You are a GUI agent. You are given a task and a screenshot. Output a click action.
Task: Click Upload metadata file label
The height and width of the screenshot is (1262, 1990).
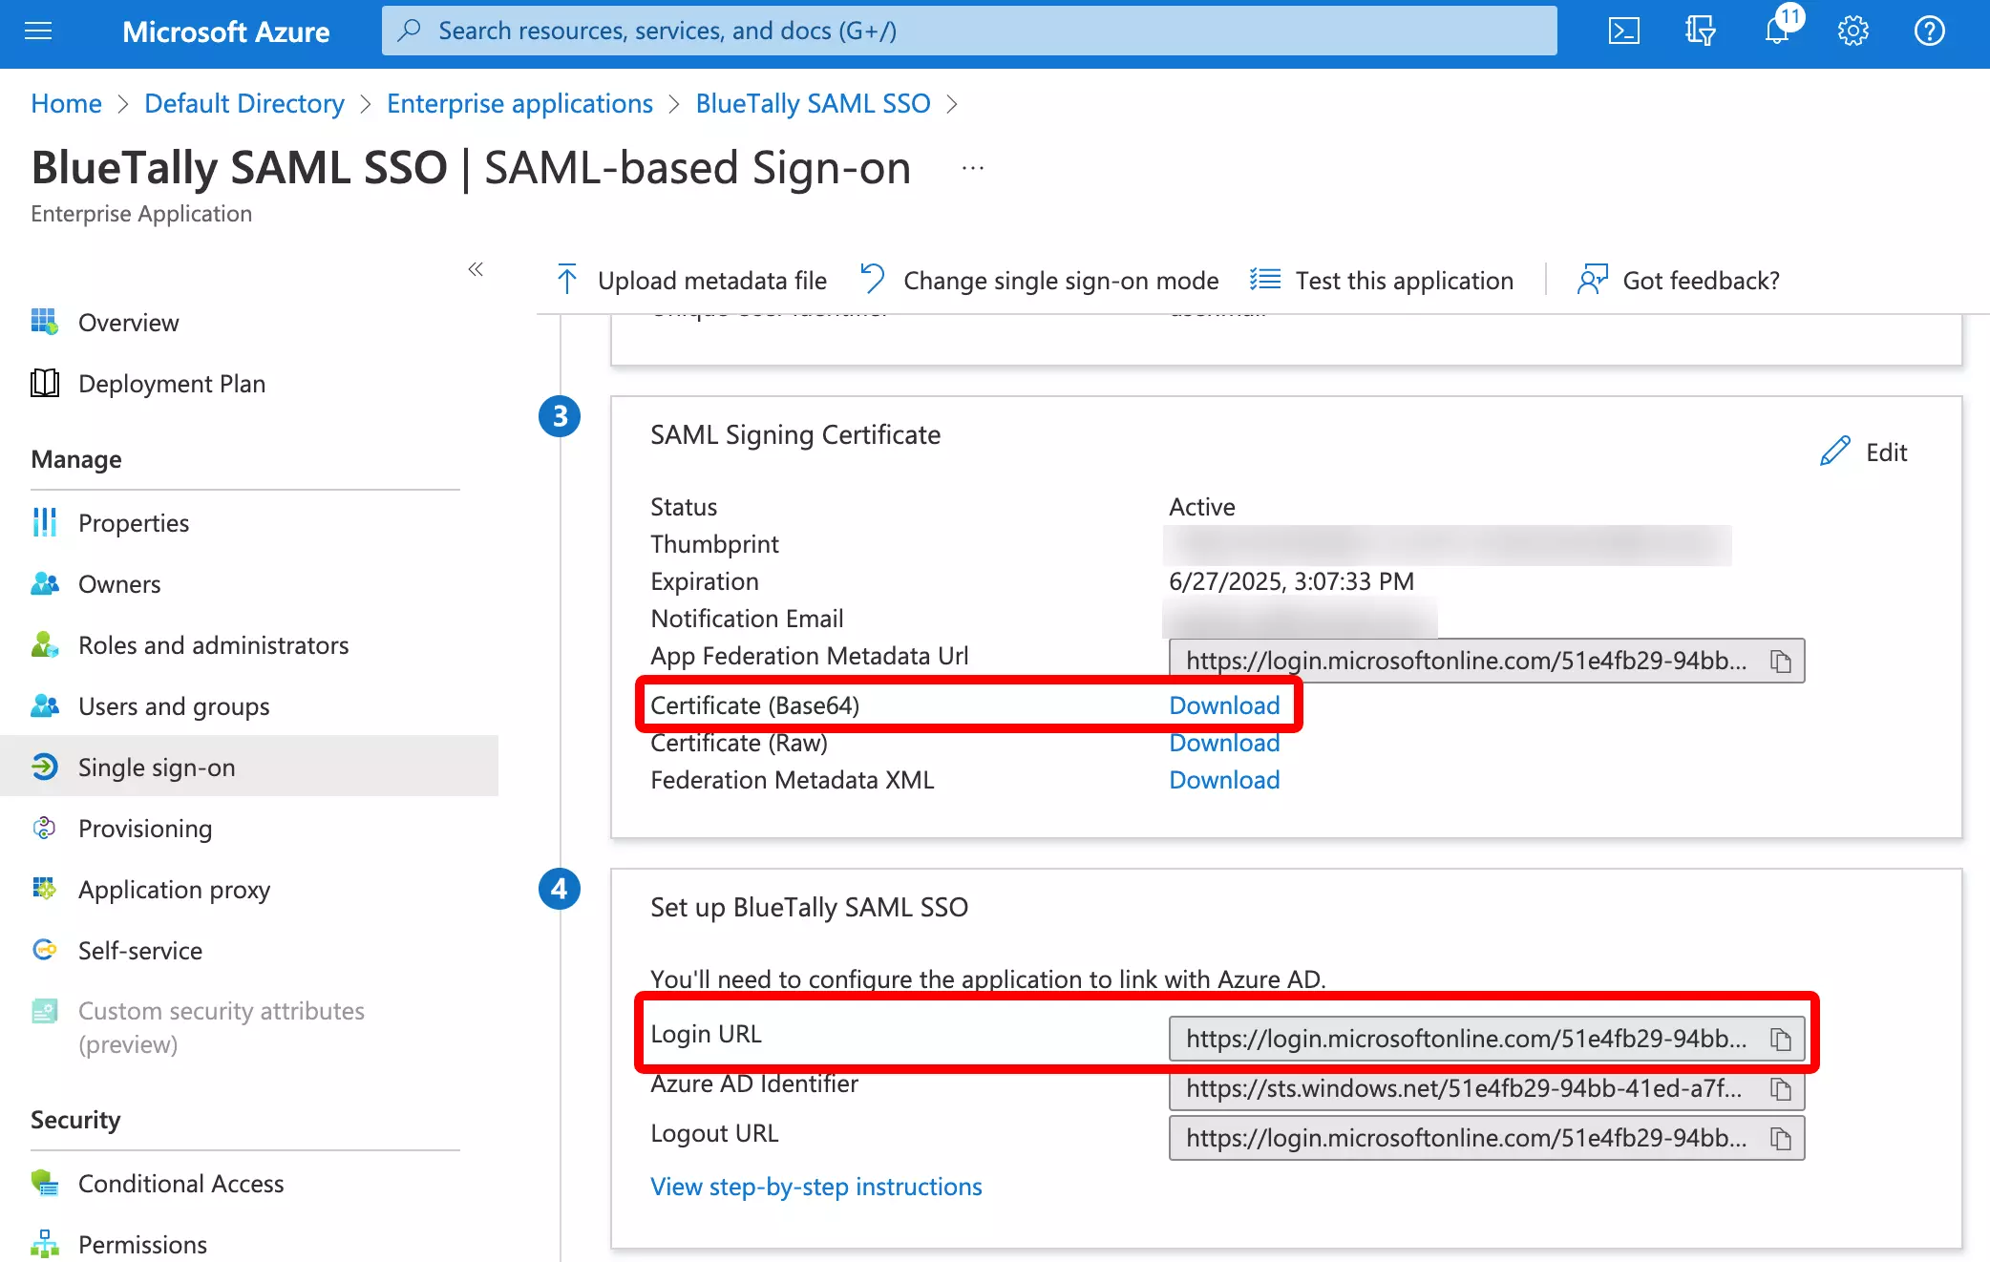[712, 281]
